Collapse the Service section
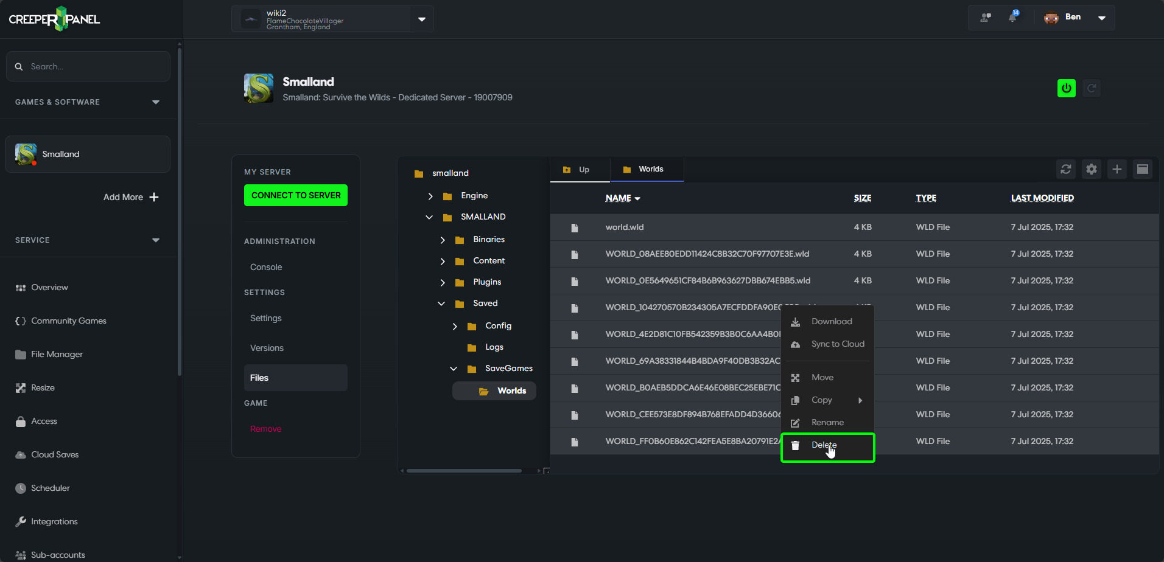This screenshot has height=562, width=1164. (156, 240)
